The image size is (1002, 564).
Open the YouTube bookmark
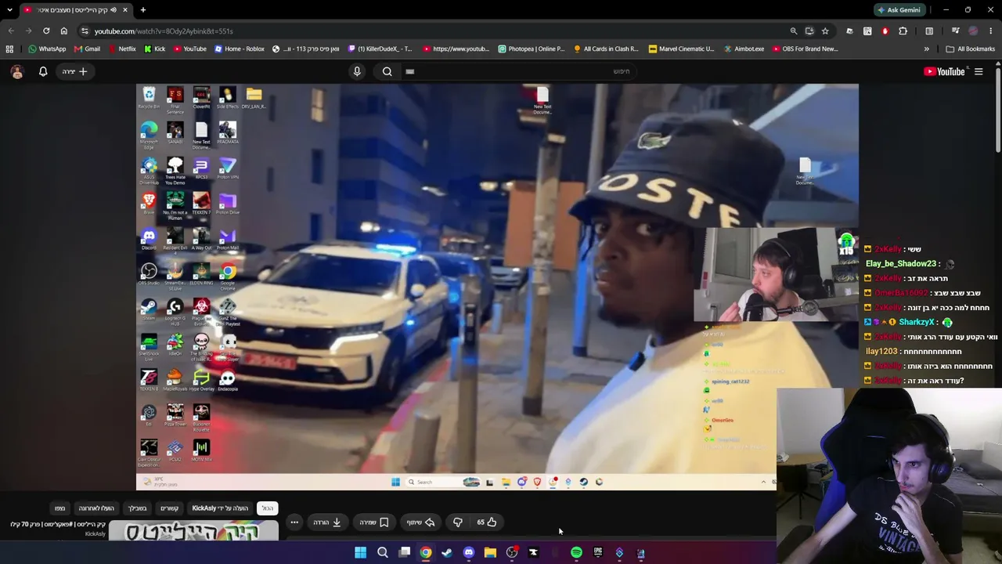click(x=189, y=49)
